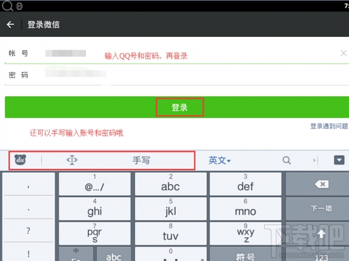Click the magnifier icon in top status bar
349x261 pixels.
7,5
